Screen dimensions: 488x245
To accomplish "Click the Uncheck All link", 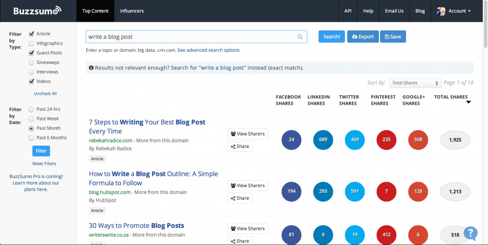I will pyautogui.click(x=45, y=93).
